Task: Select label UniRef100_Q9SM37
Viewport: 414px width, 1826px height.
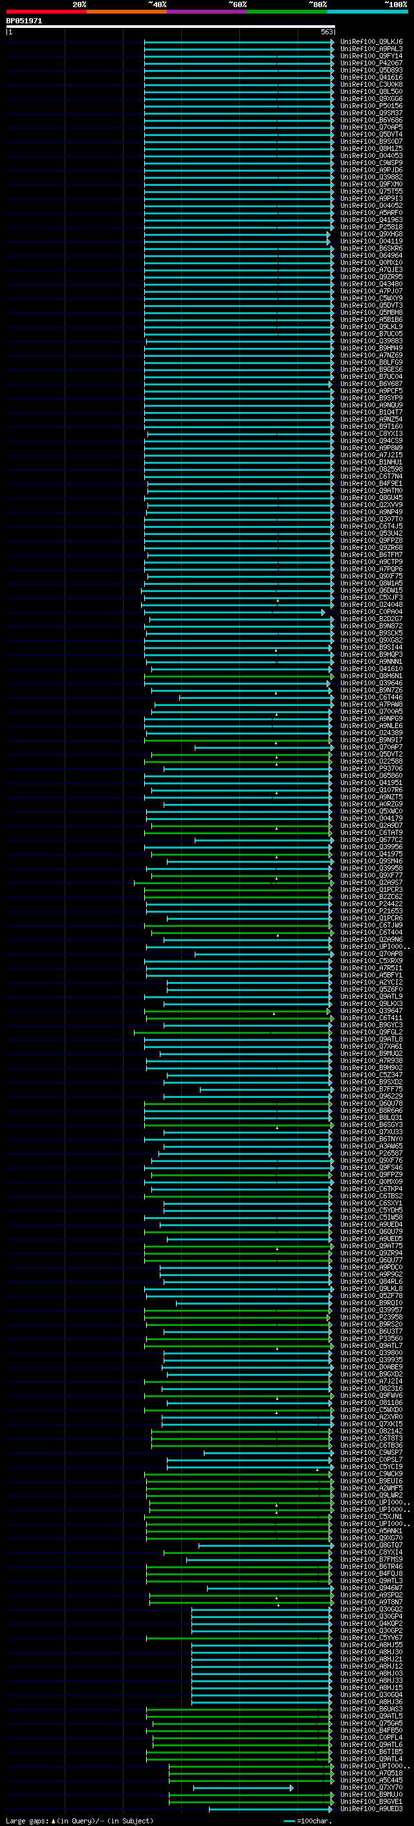Action: pyautogui.click(x=371, y=113)
